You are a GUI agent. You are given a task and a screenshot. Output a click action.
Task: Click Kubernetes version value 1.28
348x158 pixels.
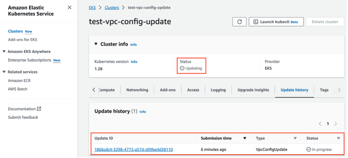pos(98,68)
